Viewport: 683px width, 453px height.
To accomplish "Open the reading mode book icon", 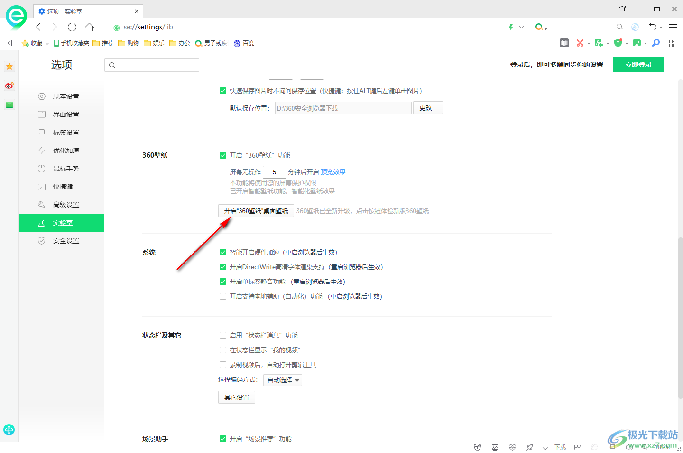I will pyautogui.click(x=564, y=43).
